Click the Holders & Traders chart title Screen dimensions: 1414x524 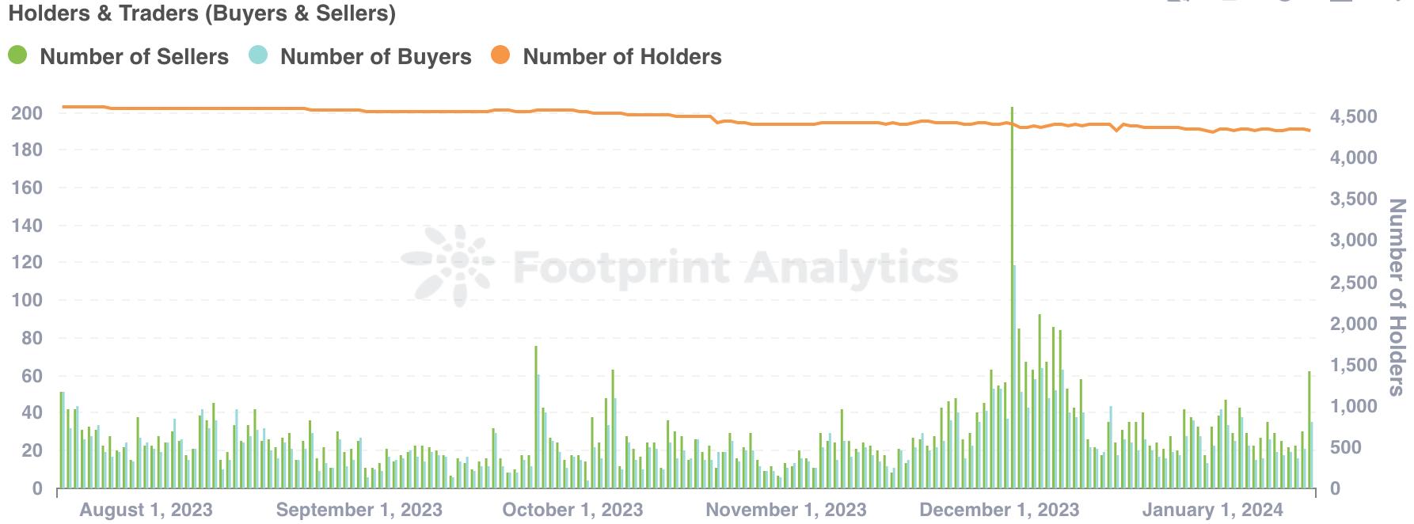202,13
